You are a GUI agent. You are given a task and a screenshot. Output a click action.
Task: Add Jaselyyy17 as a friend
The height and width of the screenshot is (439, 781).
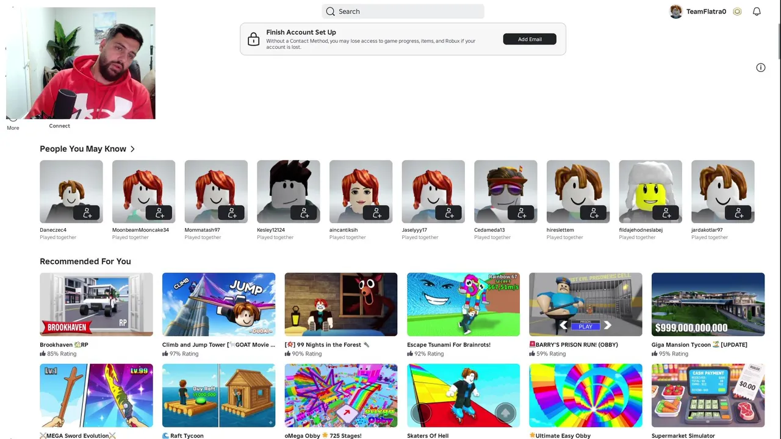coord(449,213)
